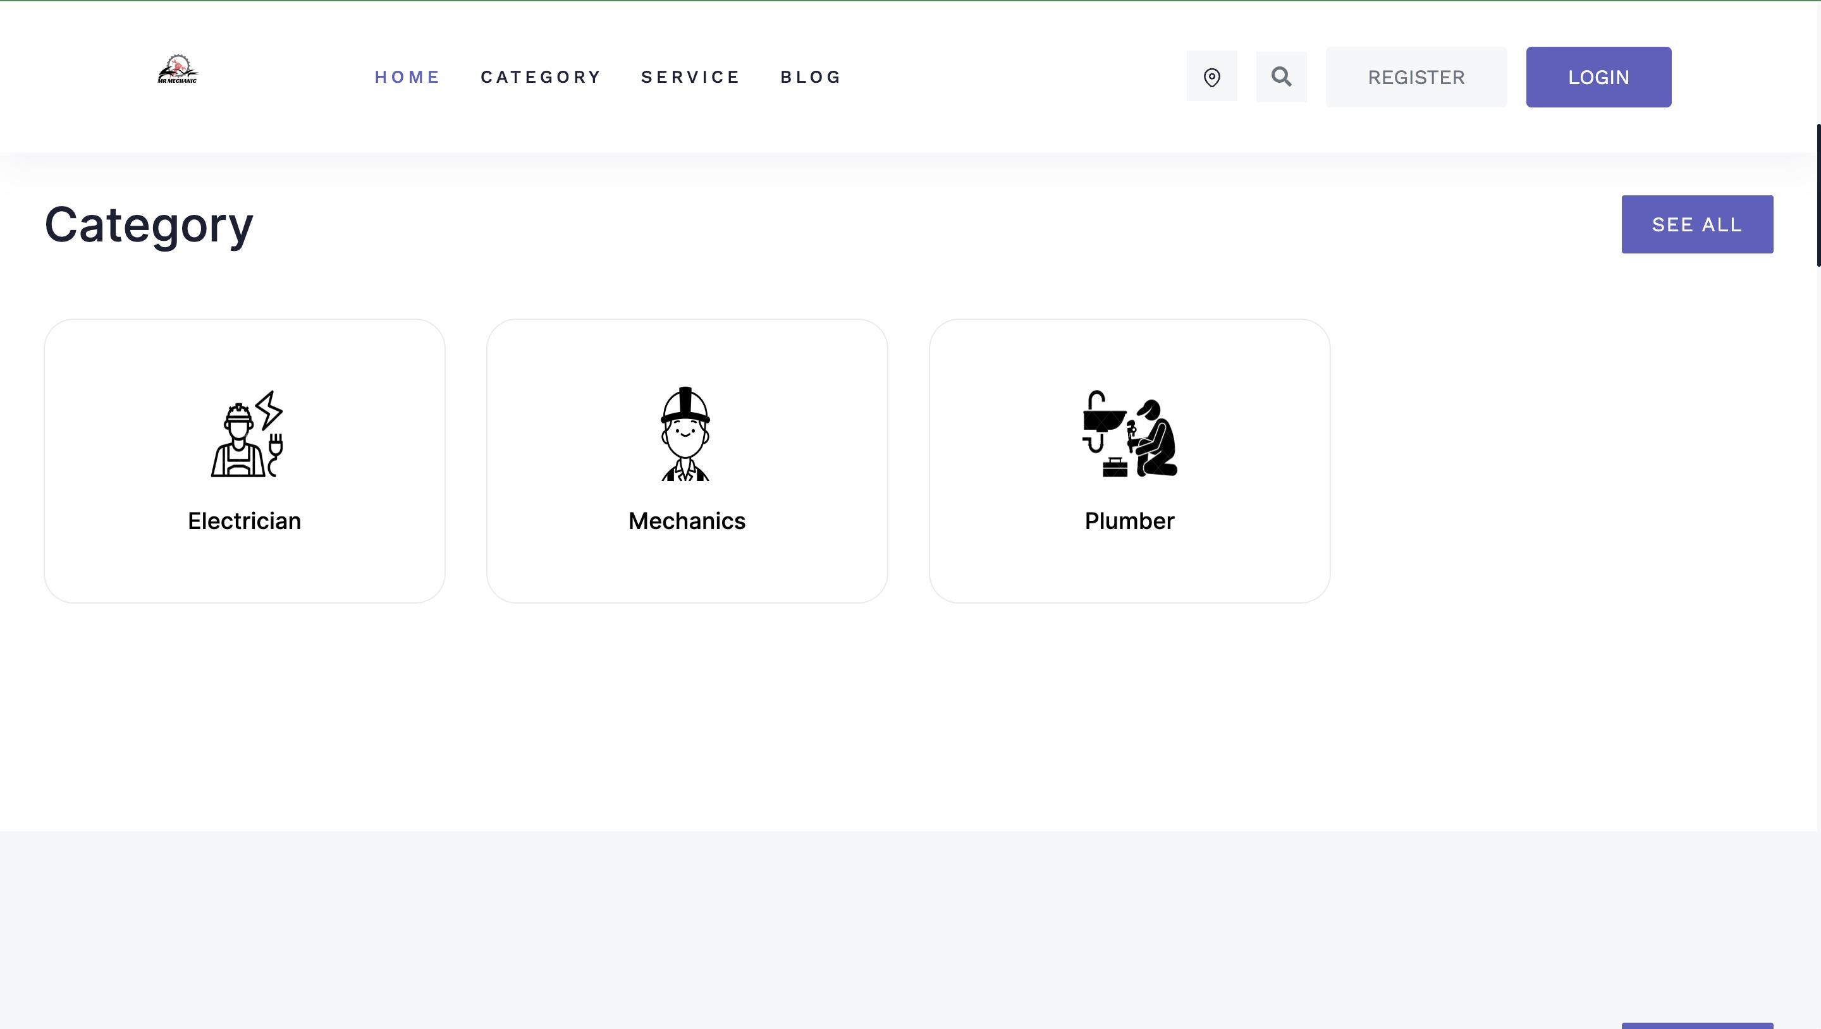Click the mechanic with helmet icon
This screenshot has height=1029, width=1821.
pyautogui.click(x=685, y=434)
